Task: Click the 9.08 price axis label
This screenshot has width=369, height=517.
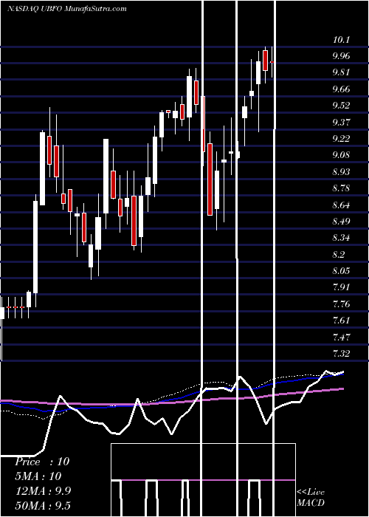Action: (x=341, y=155)
